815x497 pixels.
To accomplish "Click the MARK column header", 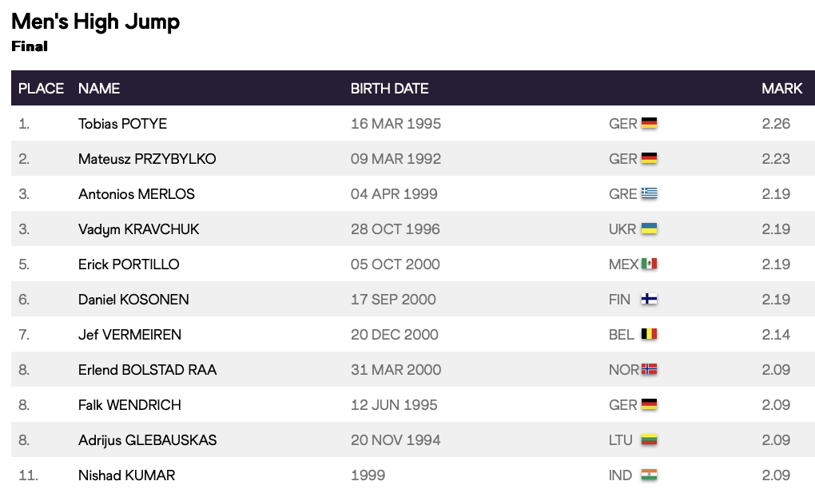I will point(781,89).
